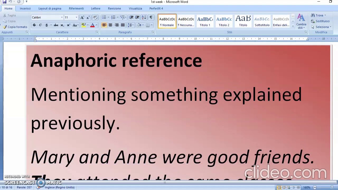Toggle show paragraph marks (¶)

pyautogui.click(x=151, y=17)
